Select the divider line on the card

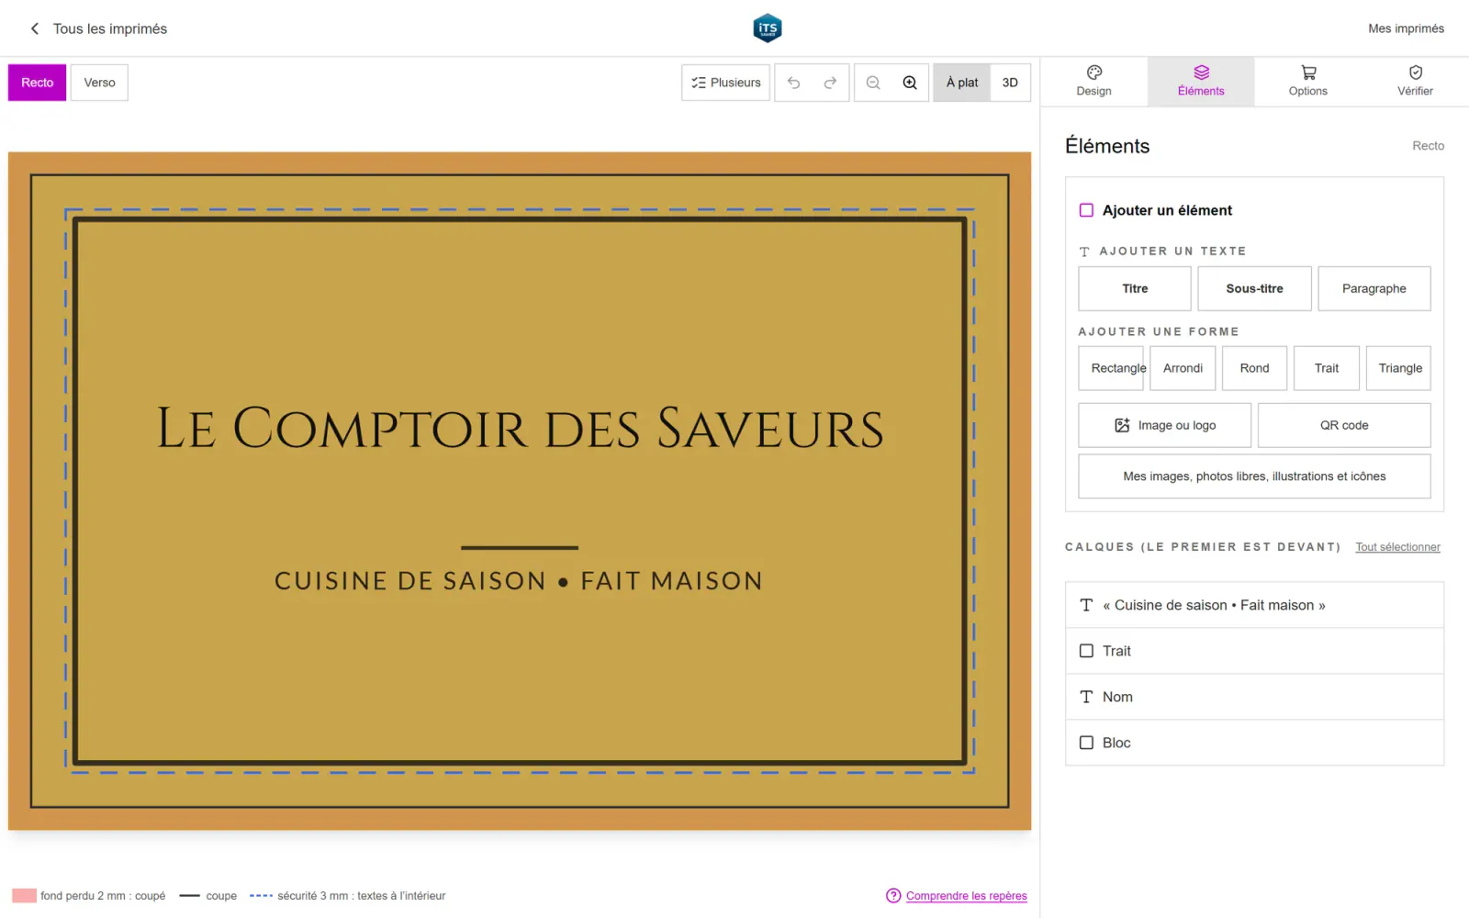(520, 547)
